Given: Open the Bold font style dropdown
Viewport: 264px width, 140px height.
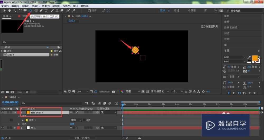Looking at the screenshot, I should click(234, 62).
